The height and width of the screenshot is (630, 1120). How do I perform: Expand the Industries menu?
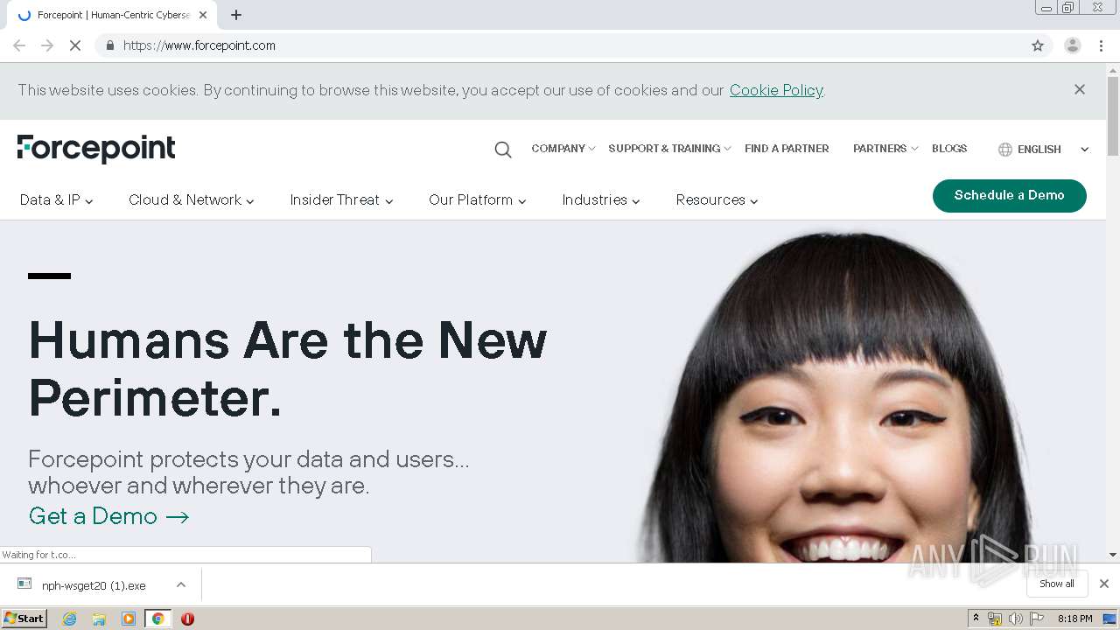pos(601,200)
